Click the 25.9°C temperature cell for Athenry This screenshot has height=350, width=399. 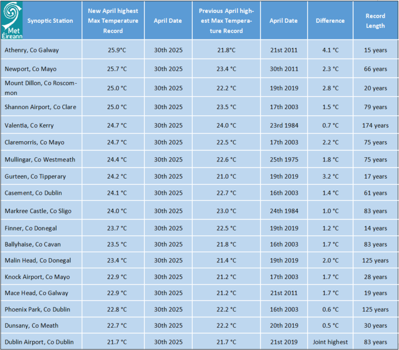tap(113, 50)
